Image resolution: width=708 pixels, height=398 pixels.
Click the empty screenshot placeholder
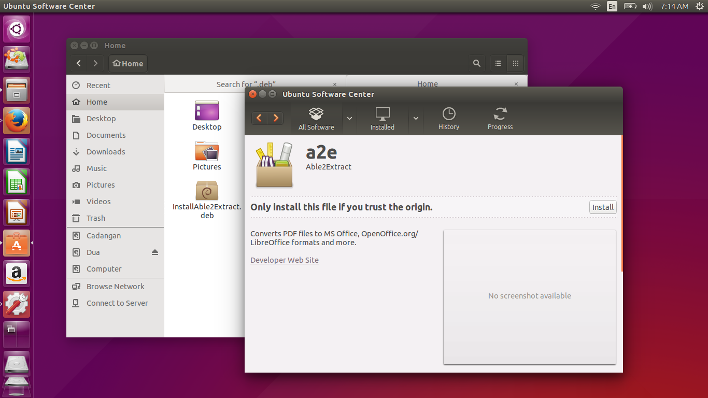point(530,297)
